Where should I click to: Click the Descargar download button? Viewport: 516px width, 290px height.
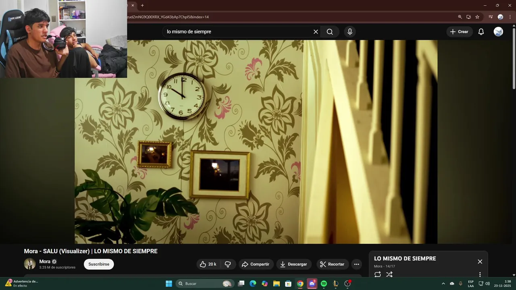point(294,264)
